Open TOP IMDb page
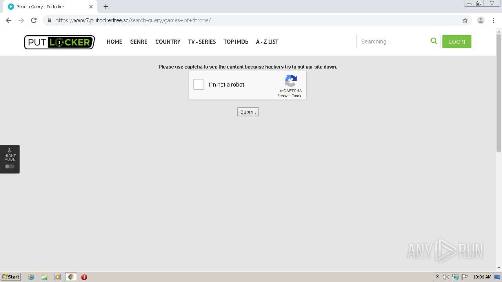 236,42
